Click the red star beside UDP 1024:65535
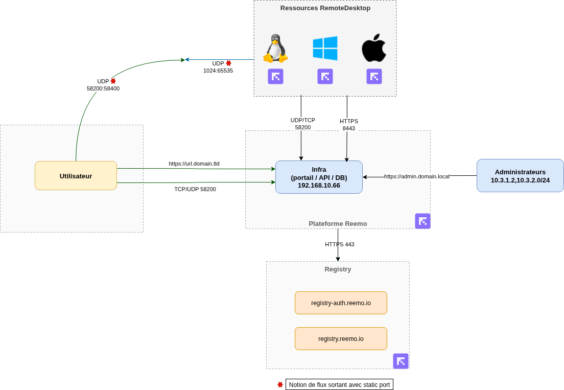 [x=228, y=63]
